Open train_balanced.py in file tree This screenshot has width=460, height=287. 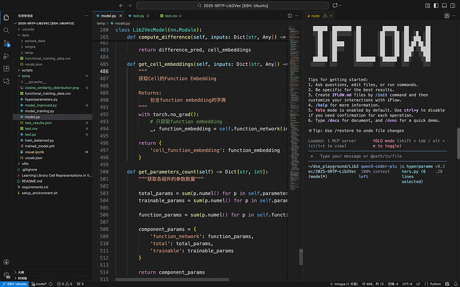coord(39,141)
